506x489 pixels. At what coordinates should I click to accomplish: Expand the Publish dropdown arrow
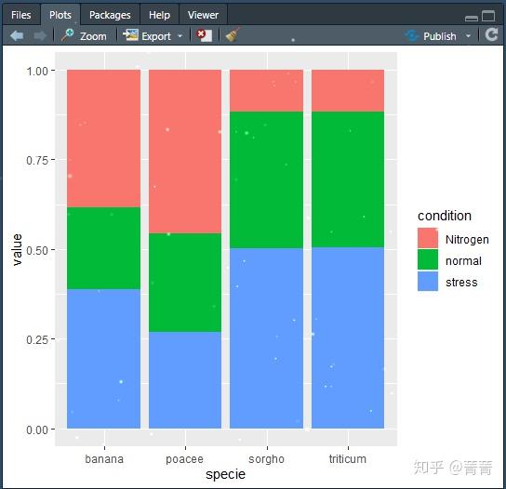point(468,36)
